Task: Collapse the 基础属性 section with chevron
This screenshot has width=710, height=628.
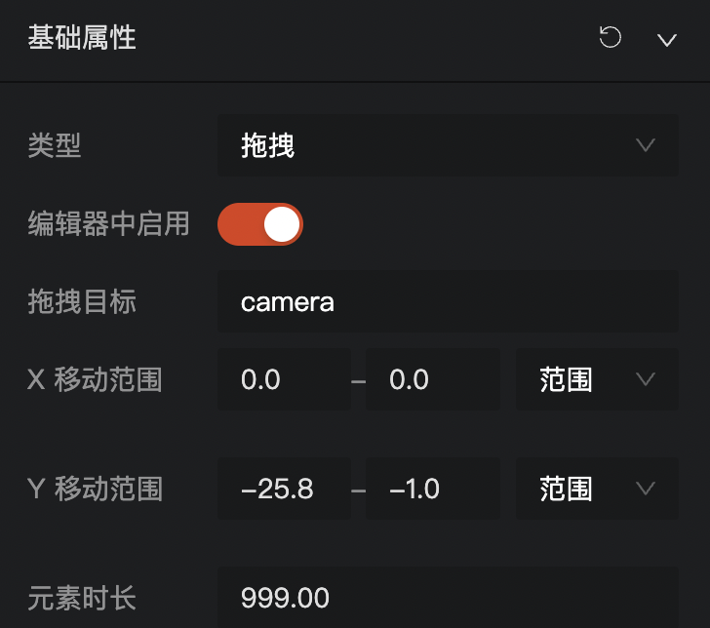Action: pyautogui.click(x=666, y=40)
